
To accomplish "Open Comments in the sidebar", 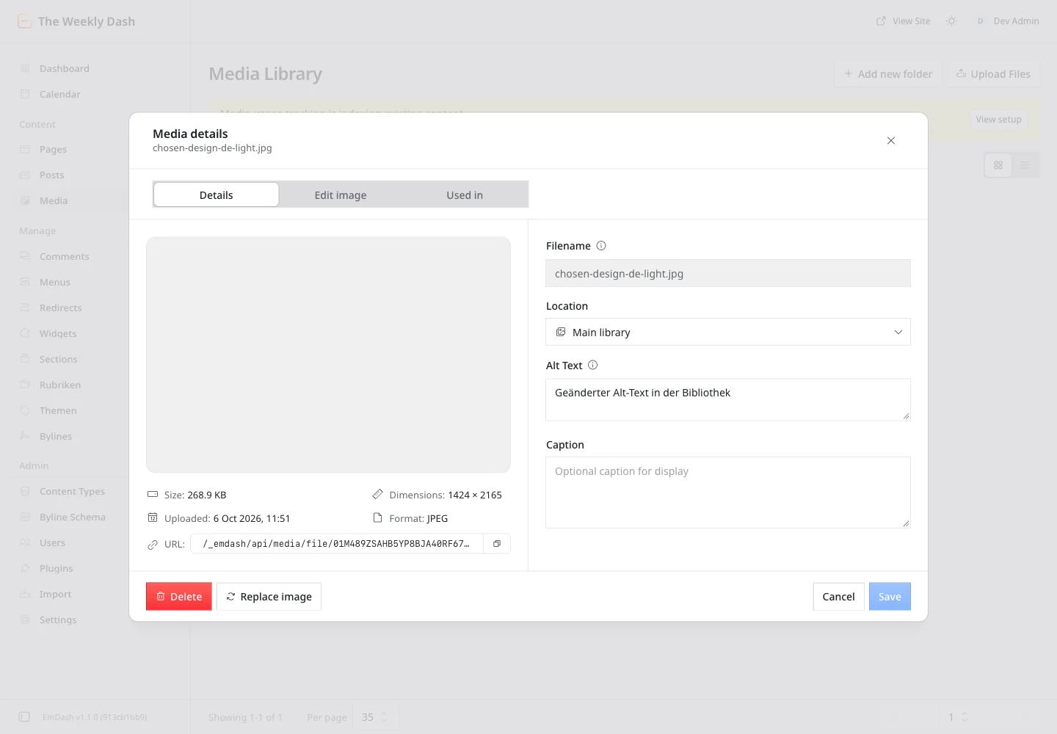I will [65, 257].
